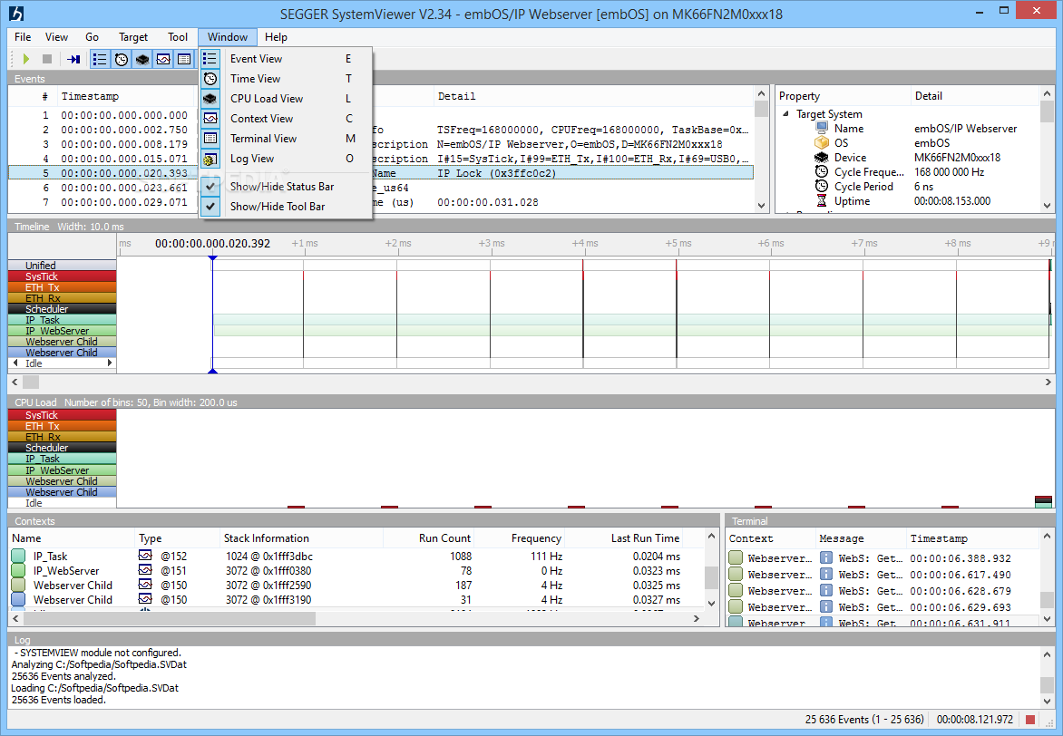The height and width of the screenshot is (736, 1063).
Task: Sort Contexts by Last Run Time
Action: tap(624, 538)
